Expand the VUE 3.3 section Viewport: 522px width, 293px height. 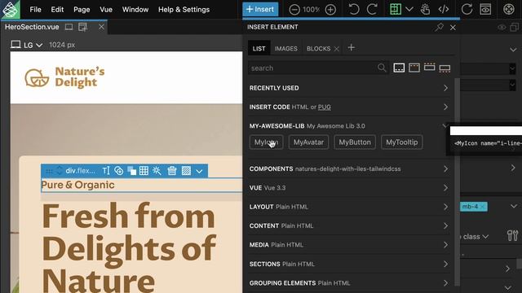point(349,188)
